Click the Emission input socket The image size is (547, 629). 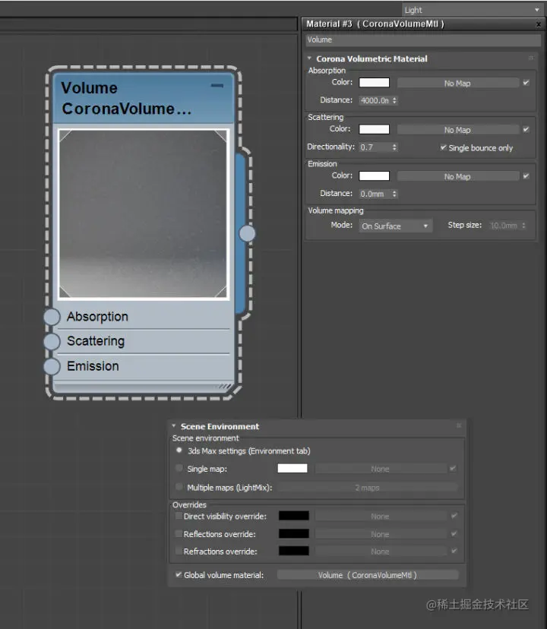52,366
